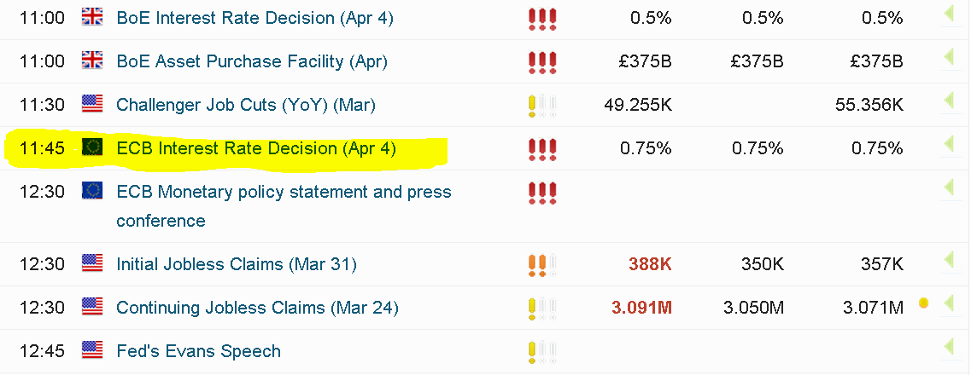Click the yellow dot on Continuing Jobless Claims row
This screenshot has height=375, width=977.
click(x=923, y=303)
